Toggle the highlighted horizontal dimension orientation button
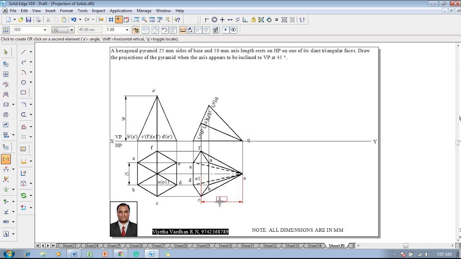Screen dimensions: 461x259 point(183,30)
